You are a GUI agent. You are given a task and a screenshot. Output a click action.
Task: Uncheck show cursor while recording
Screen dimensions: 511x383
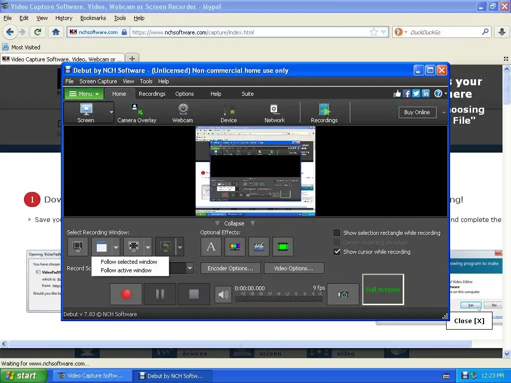pos(337,252)
